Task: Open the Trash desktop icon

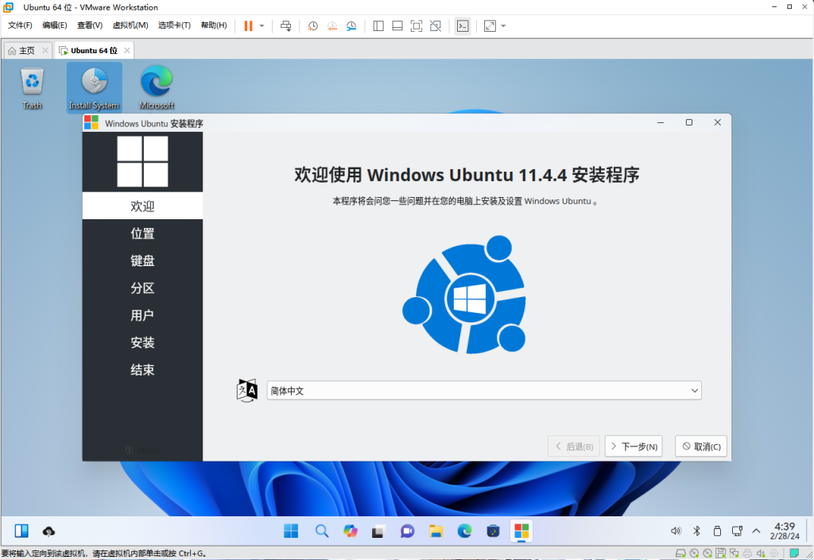Action: click(33, 86)
